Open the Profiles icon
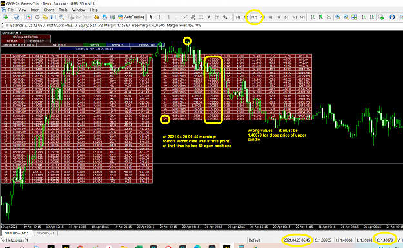Image resolution: width=403 pixels, height=248 pixels. (x=16, y=17)
